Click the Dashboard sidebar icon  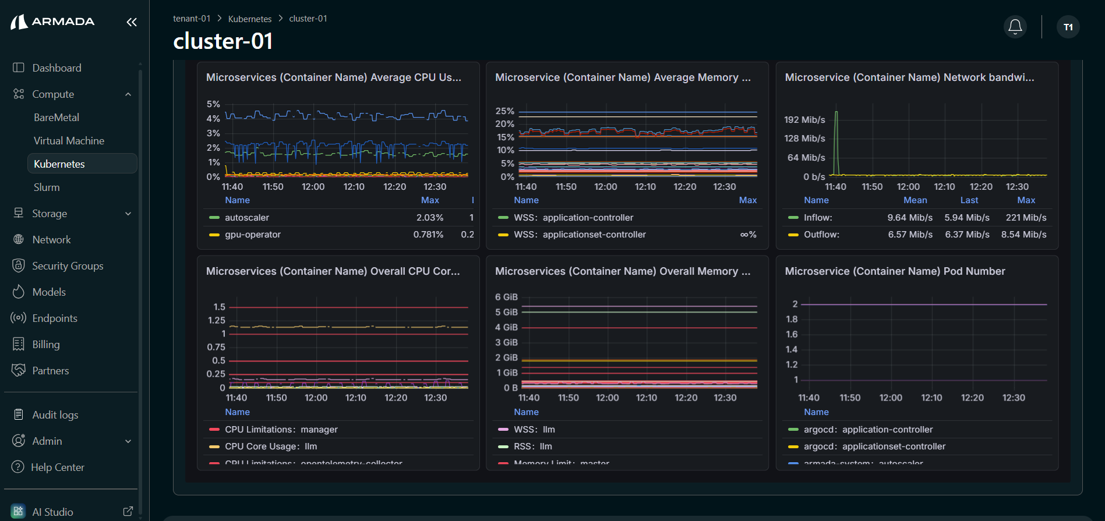(19, 68)
